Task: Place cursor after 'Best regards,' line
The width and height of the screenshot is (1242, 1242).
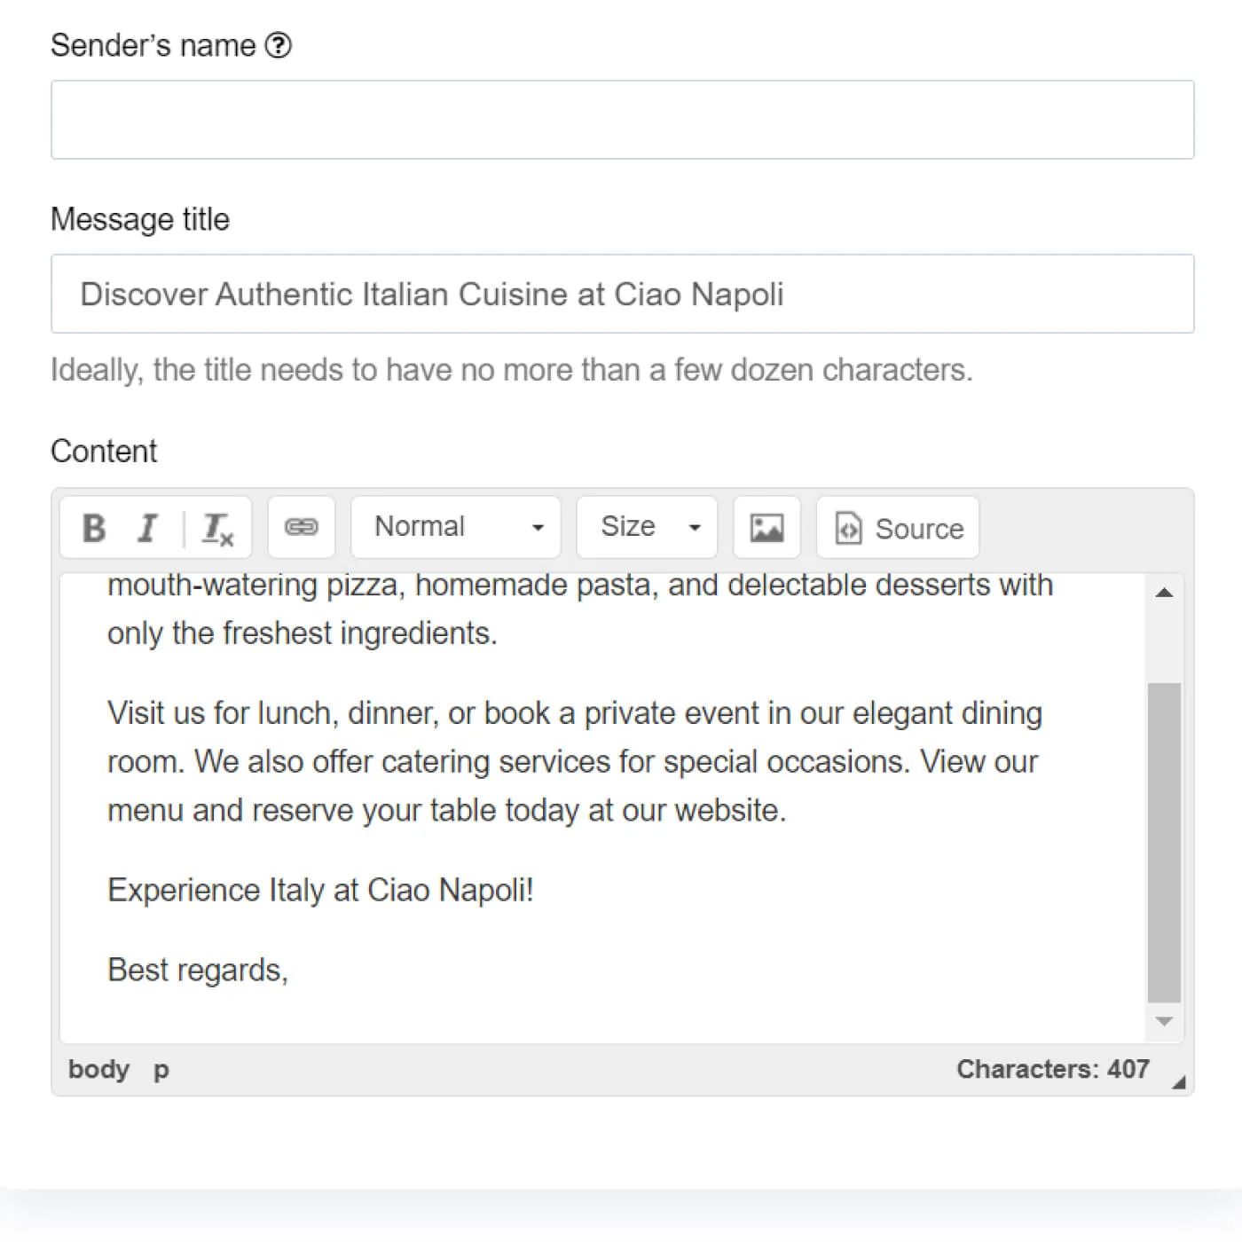Action: pyautogui.click(x=291, y=970)
